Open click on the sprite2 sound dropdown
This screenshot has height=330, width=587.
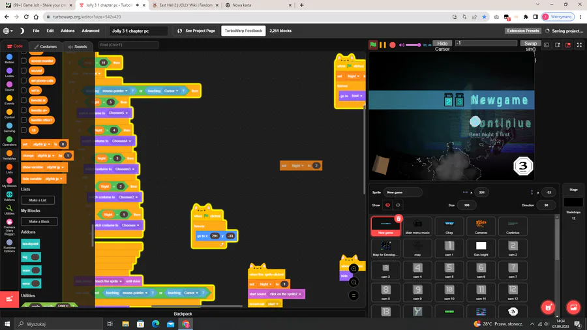pyautogui.click(x=286, y=294)
